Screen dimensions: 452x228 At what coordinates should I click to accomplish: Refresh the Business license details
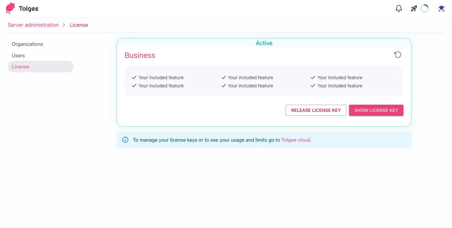coord(398,55)
